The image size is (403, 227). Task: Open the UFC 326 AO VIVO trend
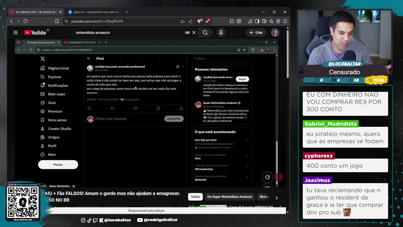click(x=206, y=140)
